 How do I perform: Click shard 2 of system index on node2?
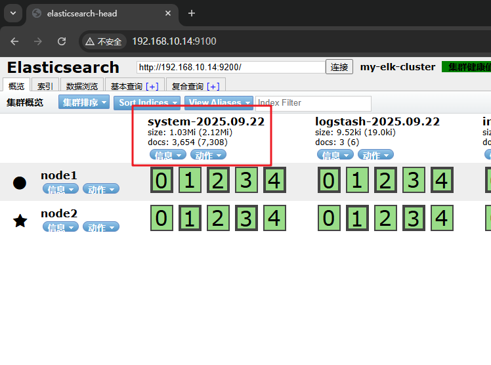click(218, 218)
